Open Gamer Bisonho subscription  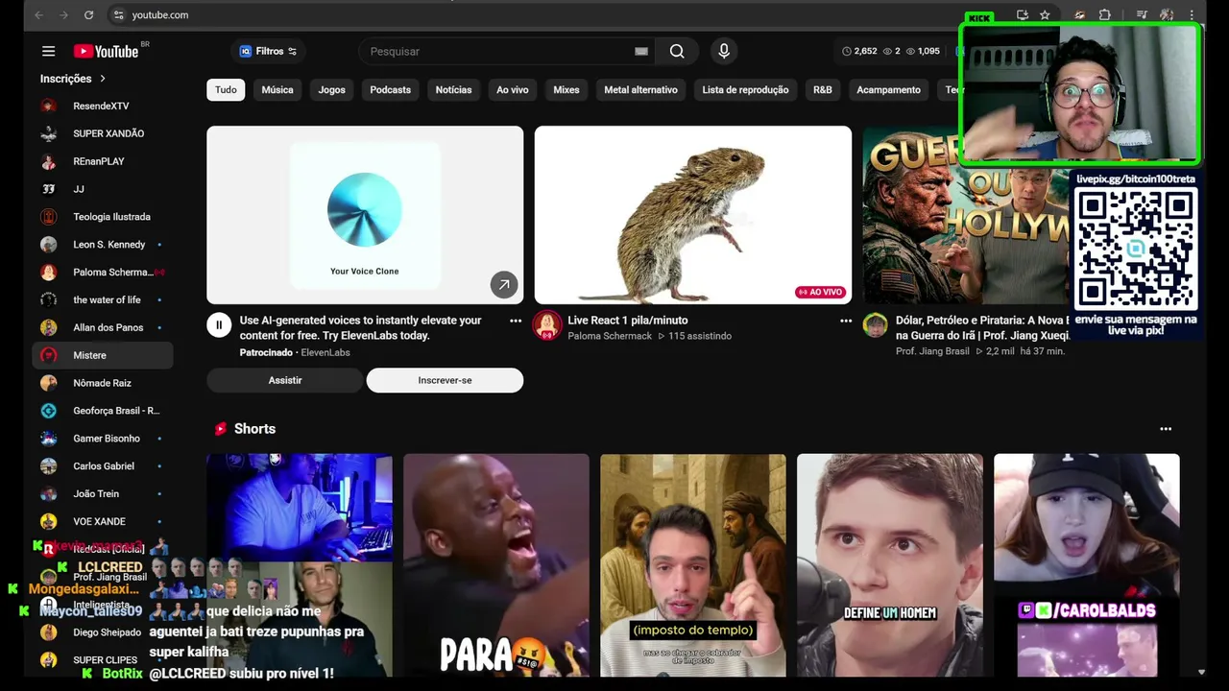(x=103, y=439)
